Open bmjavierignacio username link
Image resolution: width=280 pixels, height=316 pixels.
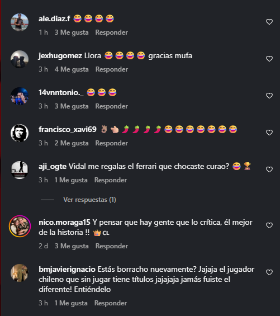tap(67, 270)
